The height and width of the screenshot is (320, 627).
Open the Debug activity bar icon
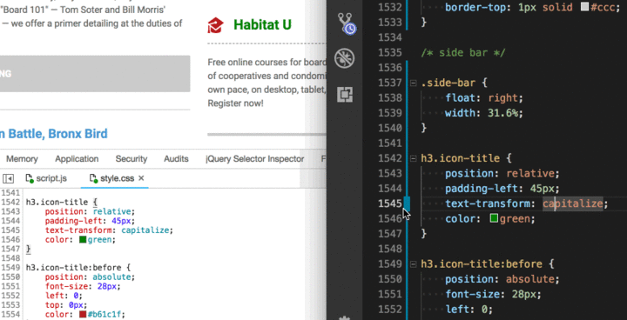coord(345,59)
